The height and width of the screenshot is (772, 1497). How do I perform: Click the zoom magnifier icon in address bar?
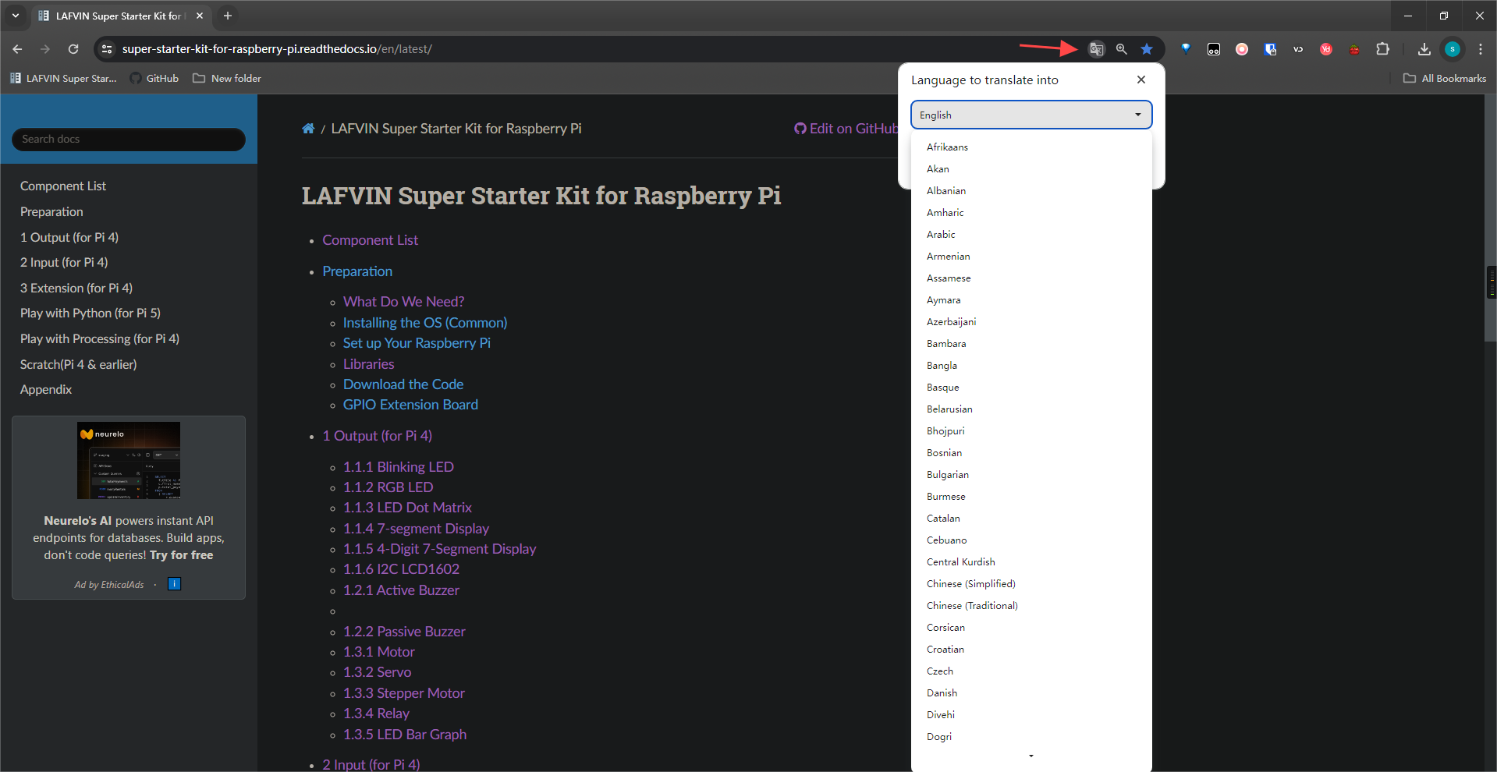tap(1121, 49)
